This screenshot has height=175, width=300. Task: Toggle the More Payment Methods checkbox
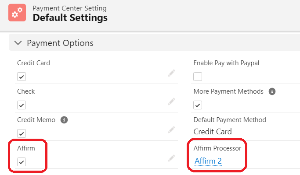click(198, 105)
